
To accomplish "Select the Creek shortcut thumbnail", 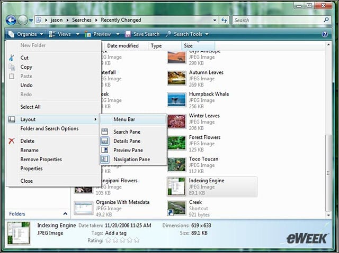I will click(x=176, y=208).
